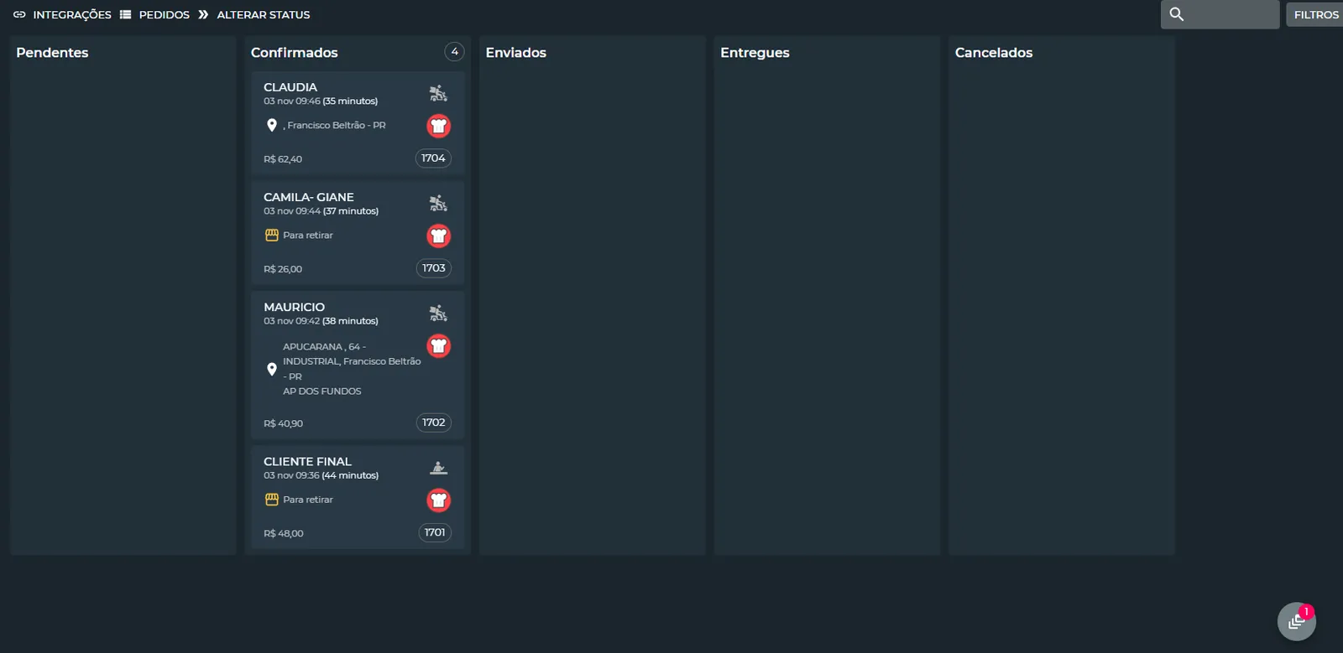
Task: Click the delivery motorcycle icon on MAURICIO's order
Action: coord(438,314)
